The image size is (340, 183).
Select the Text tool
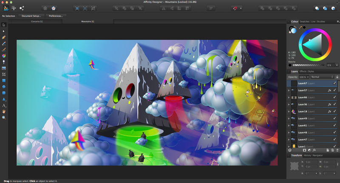[x=4, y=105]
